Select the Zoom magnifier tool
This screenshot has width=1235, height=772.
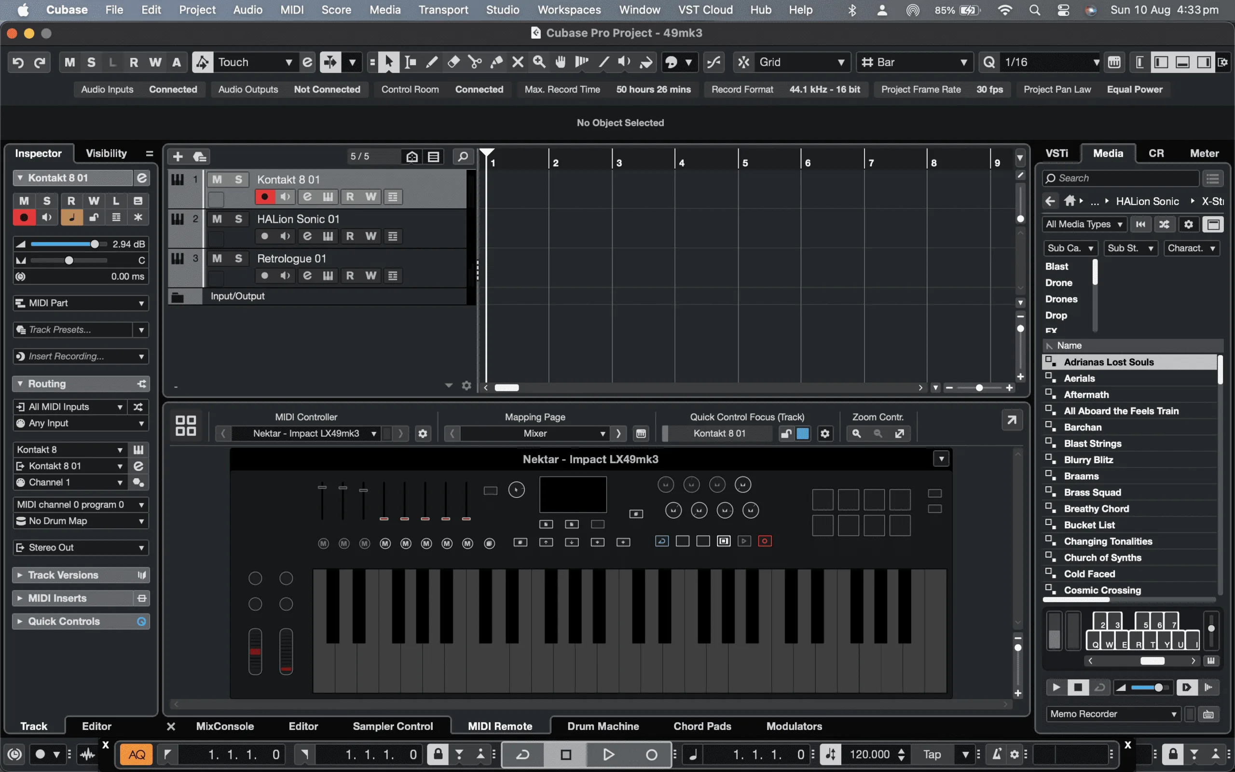coord(539,62)
